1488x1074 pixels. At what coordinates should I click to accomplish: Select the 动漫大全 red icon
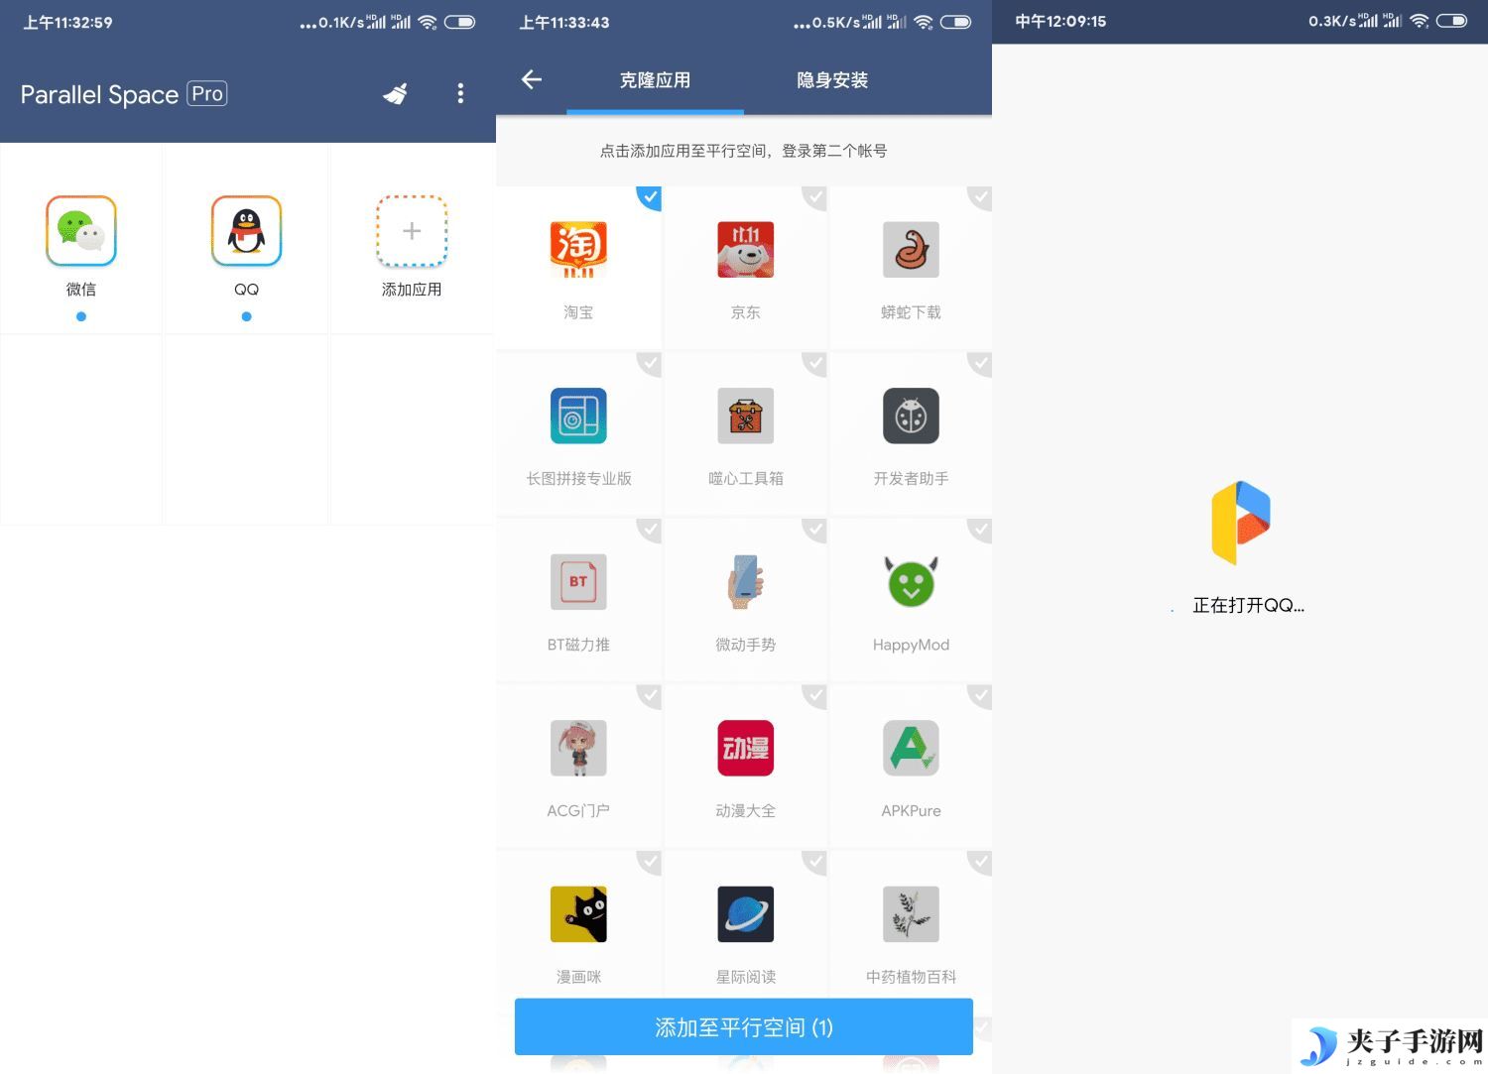tap(745, 748)
